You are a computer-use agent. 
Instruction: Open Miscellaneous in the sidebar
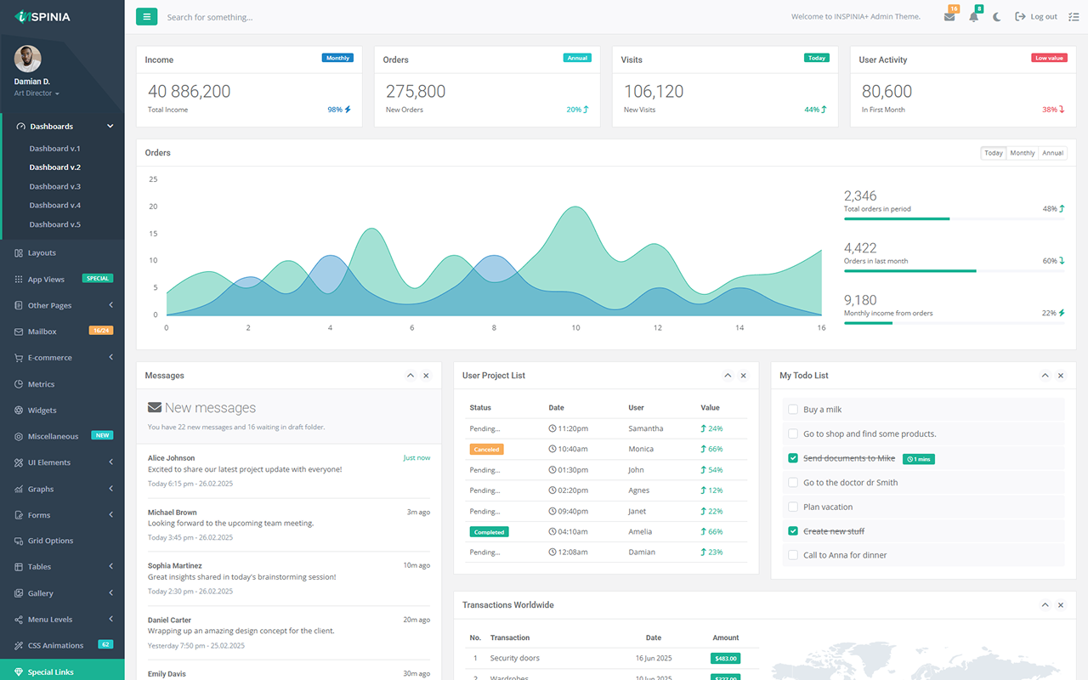(62, 436)
